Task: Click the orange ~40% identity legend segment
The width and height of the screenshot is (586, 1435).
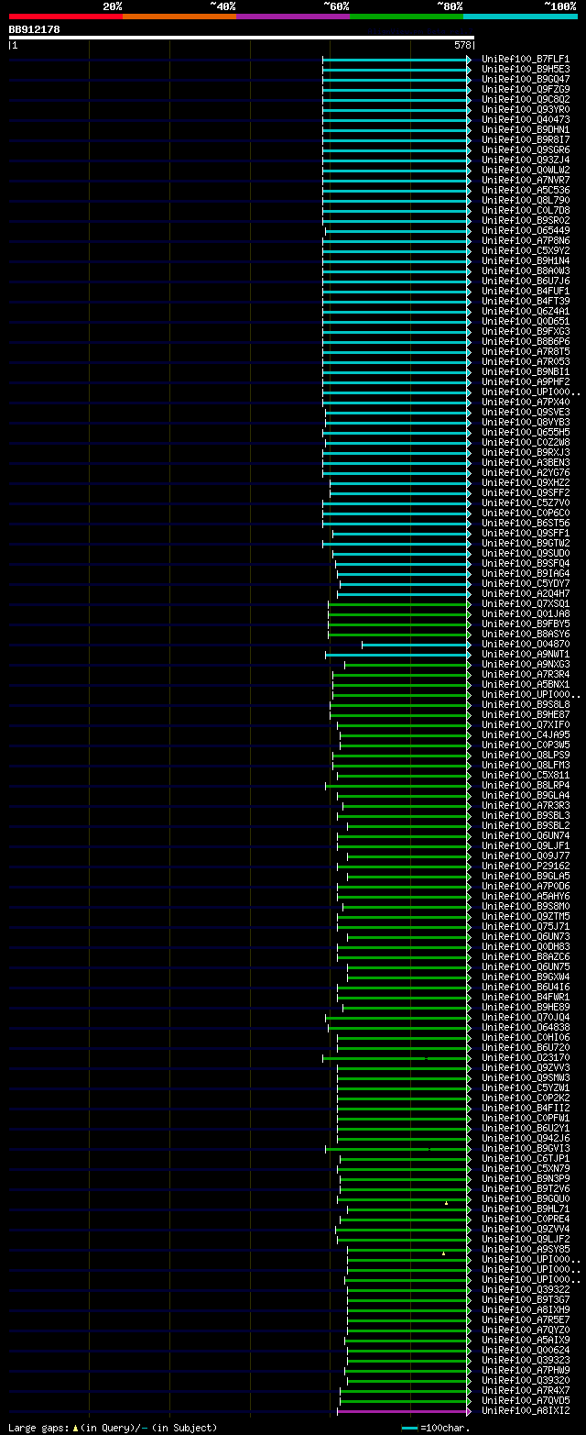Action: (179, 17)
